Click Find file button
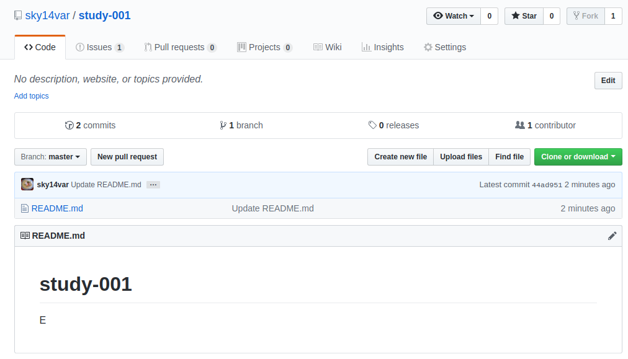The height and width of the screenshot is (359, 628). coord(509,157)
